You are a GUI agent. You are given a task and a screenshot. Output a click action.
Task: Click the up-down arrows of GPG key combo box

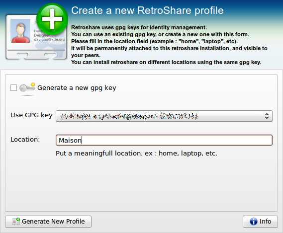pos(267,116)
